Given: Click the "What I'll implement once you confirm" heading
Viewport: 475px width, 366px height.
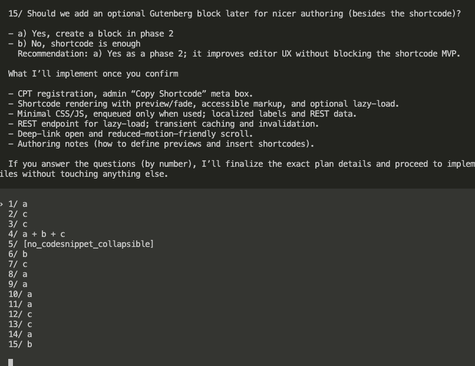Looking at the screenshot, I should 93,74.
